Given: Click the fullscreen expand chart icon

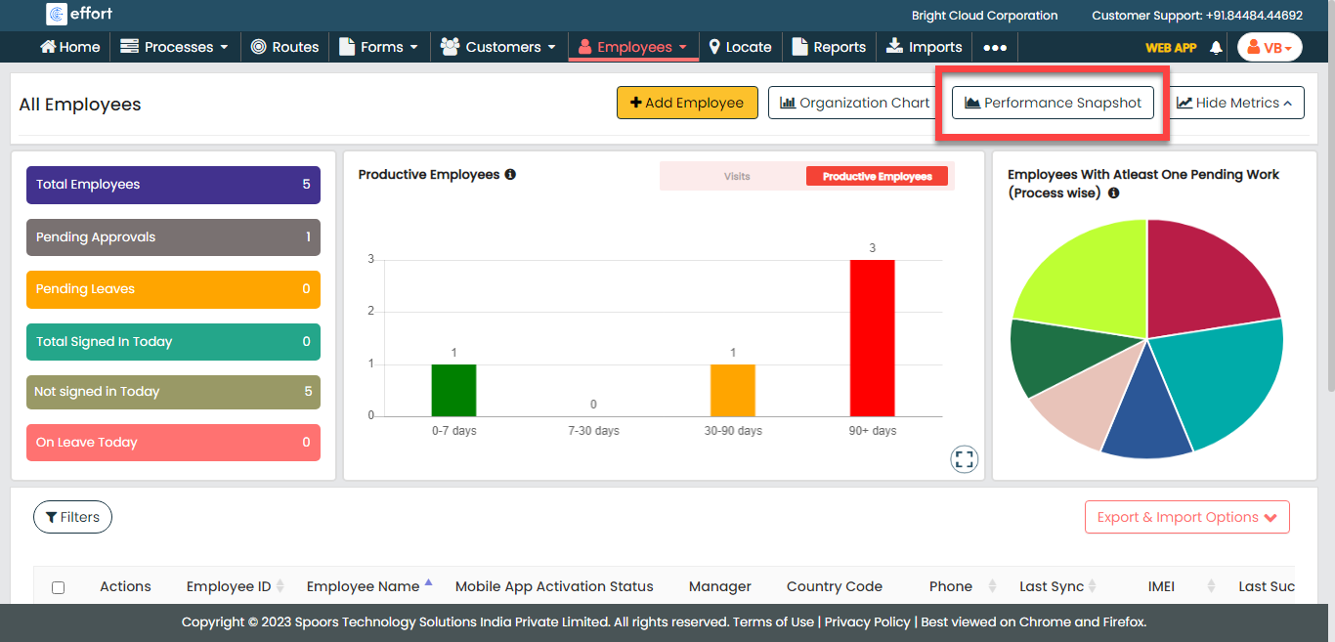Looking at the screenshot, I should click(964, 459).
